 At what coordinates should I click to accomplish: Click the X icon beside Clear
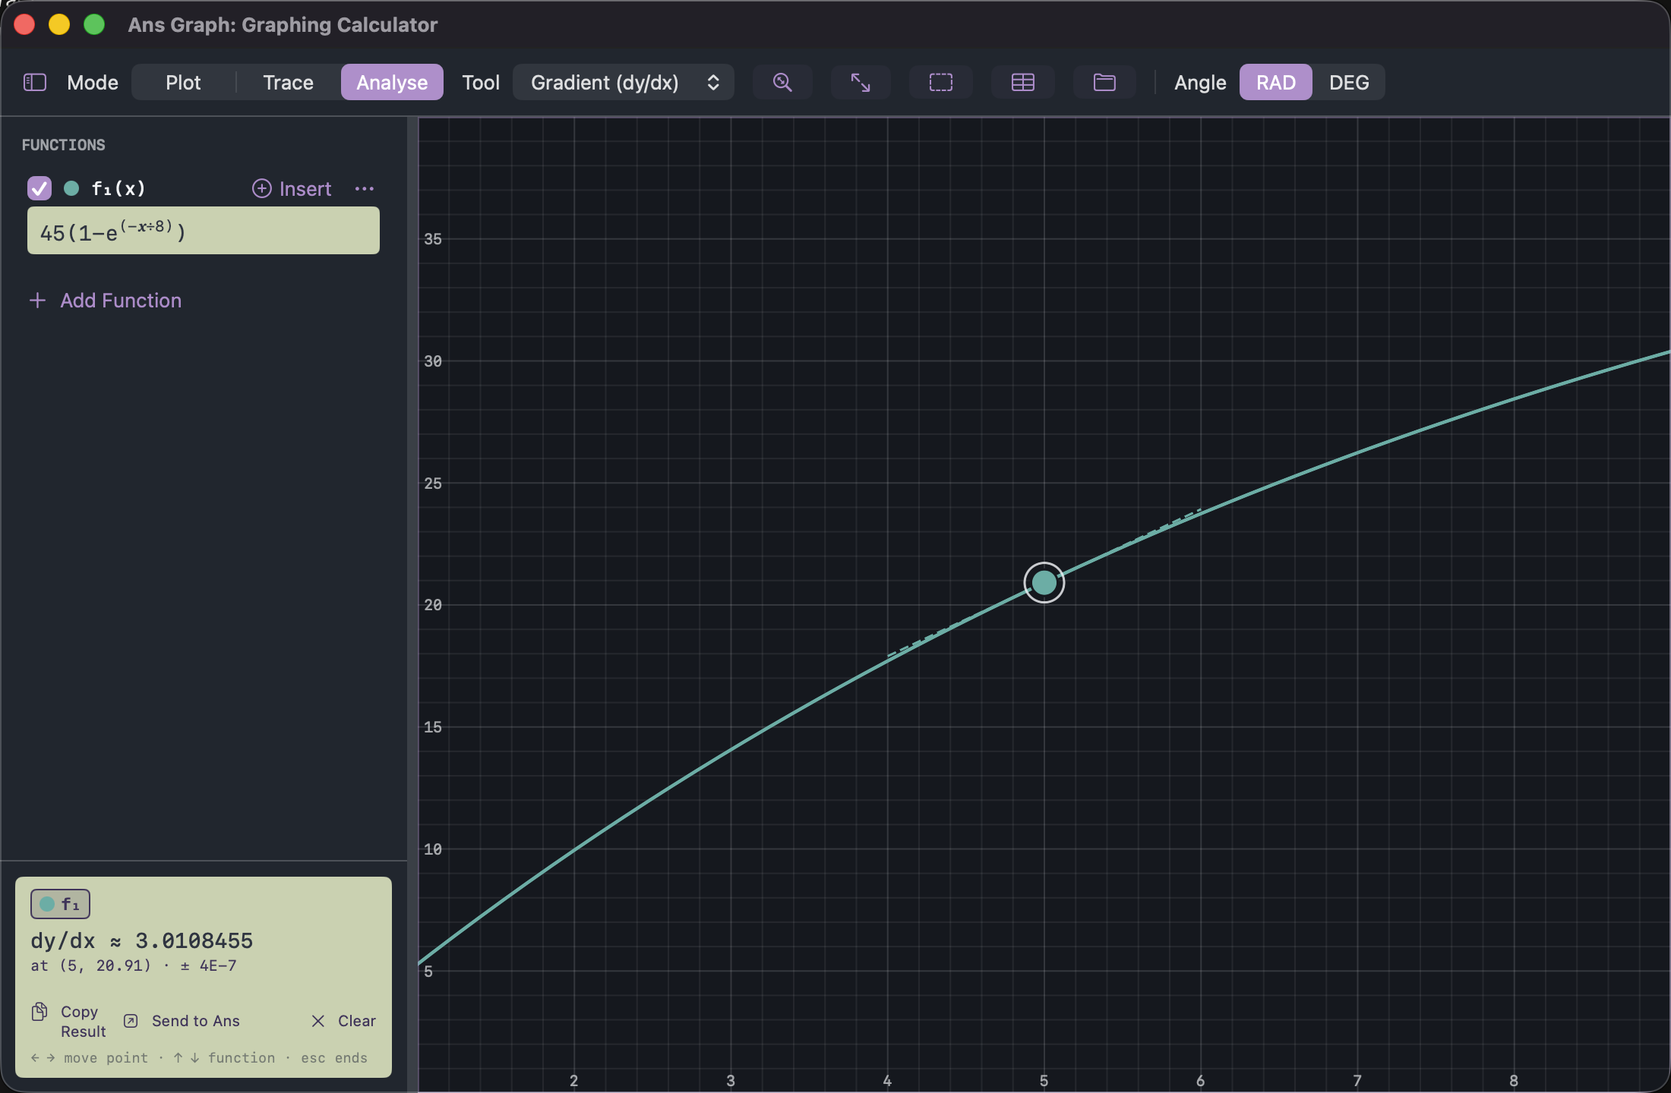point(318,1021)
